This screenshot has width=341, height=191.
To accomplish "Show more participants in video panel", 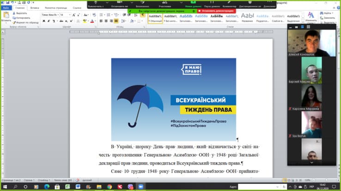I will (x=311, y=162).
